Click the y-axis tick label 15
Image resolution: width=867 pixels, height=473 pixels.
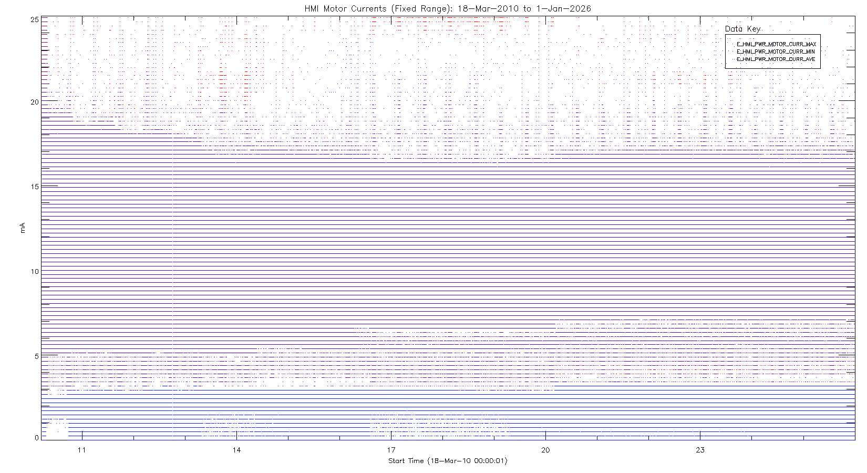point(35,187)
